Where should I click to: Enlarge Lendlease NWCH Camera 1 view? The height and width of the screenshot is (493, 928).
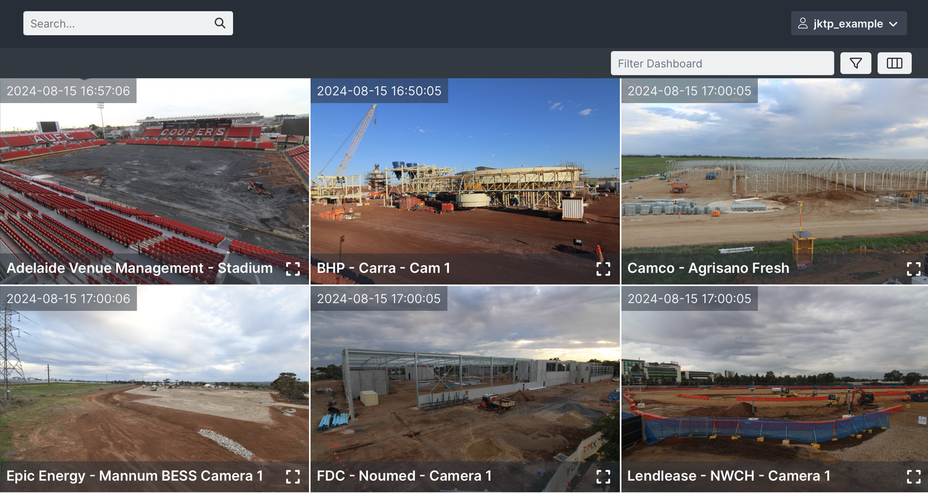pyautogui.click(x=913, y=476)
